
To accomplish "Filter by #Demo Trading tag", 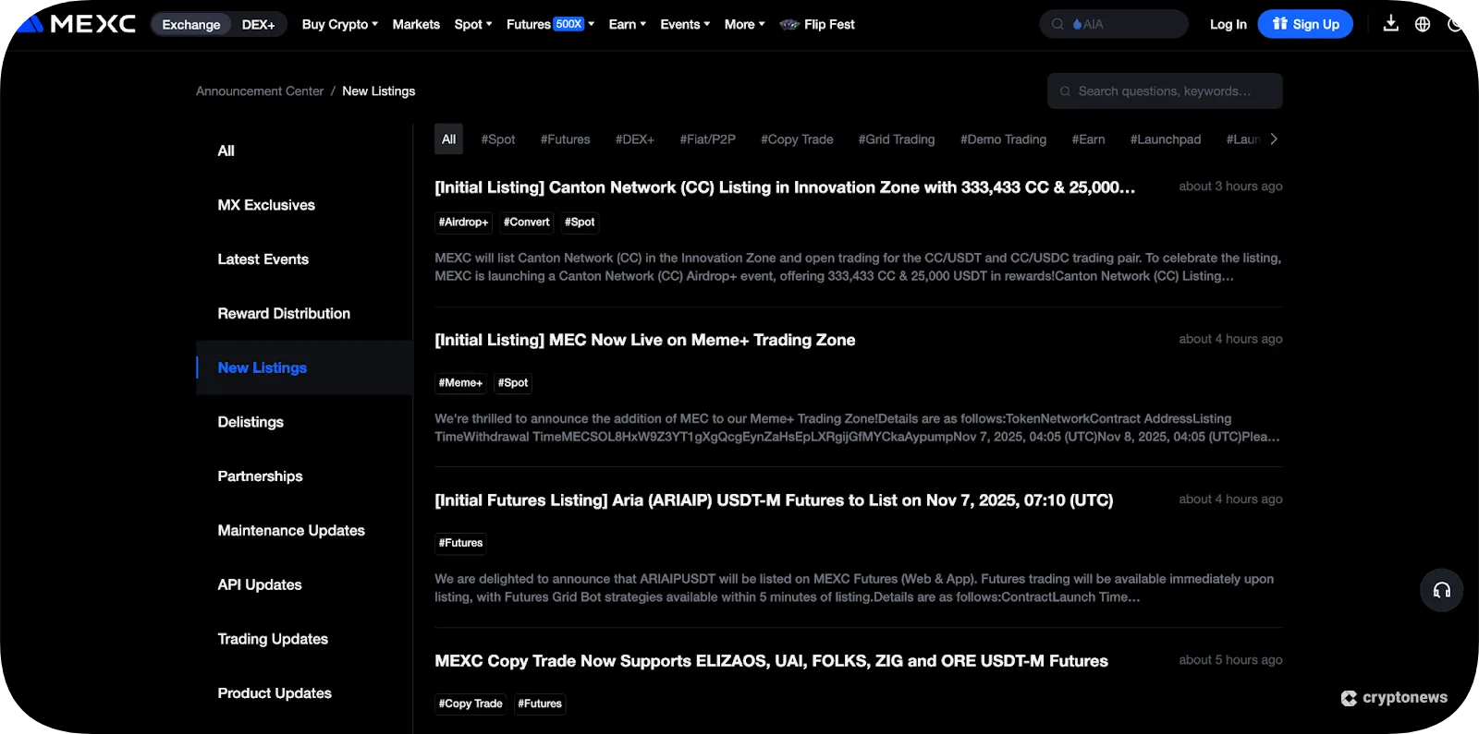I will (x=1004, y=139).
